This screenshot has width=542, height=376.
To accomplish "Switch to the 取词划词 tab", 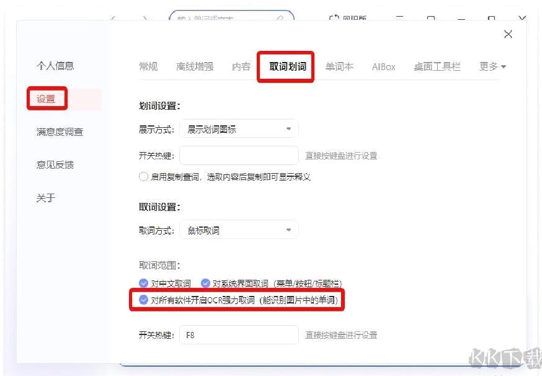I will (x=288, y=66).
